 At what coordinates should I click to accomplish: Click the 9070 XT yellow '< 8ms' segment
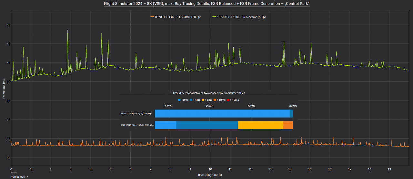click(260, 125)
